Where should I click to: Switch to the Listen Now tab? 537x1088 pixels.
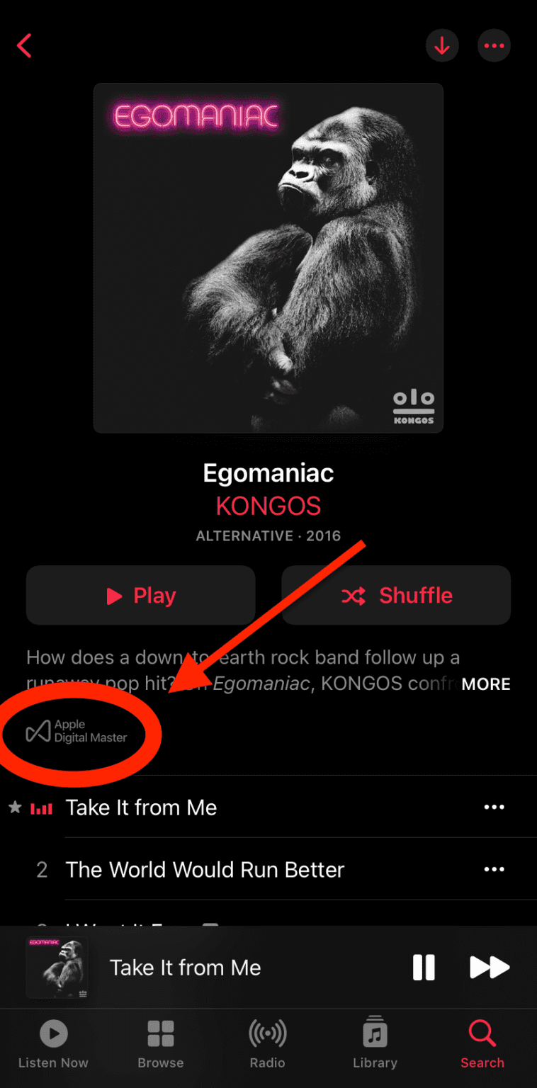pyautogui.click(x=53, y=1044)
